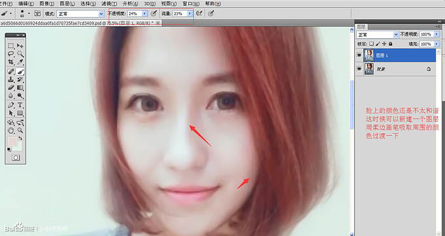Viewport: 445px width, 236px height.
Task: Open the 图层(L) menu
Action: (x=67, y=4)
